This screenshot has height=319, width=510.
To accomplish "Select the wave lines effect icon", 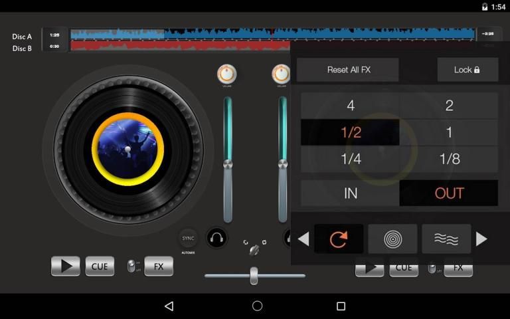I will coord(446,239).
